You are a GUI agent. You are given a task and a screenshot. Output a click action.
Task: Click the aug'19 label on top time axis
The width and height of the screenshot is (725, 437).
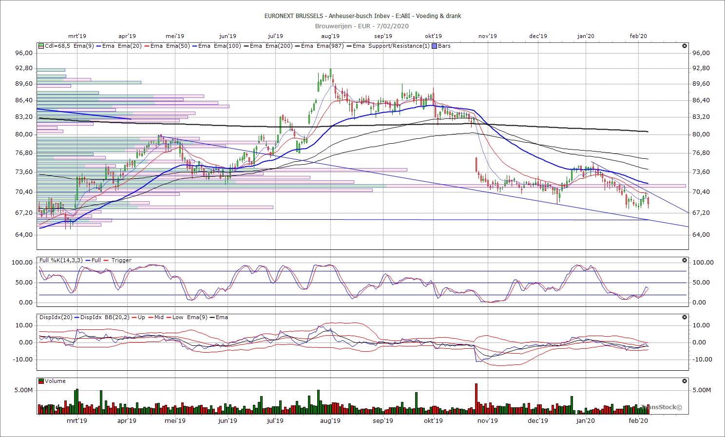tap(330, 36)
